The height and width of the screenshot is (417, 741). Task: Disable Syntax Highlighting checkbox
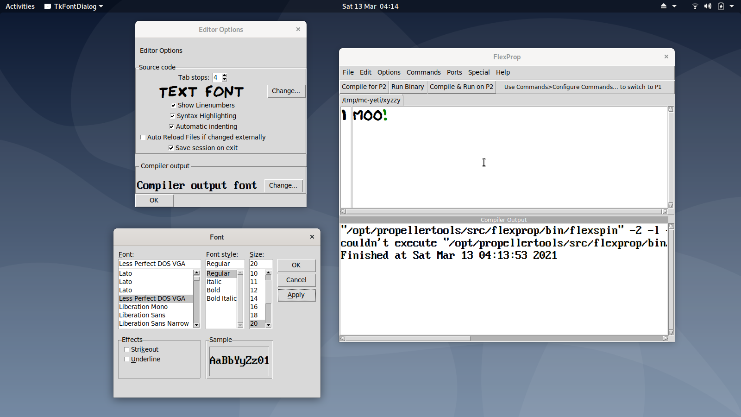[172, 116]
